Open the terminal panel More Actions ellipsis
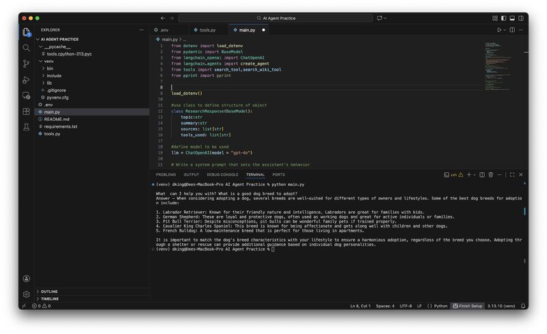Screen dimensions: 547x334 coord(499,175)
